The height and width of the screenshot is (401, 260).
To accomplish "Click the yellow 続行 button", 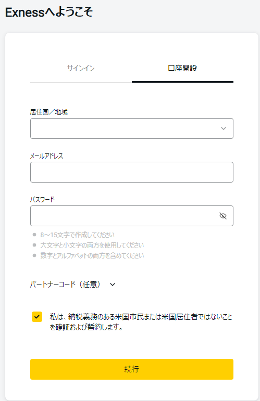I will point(132,369).
